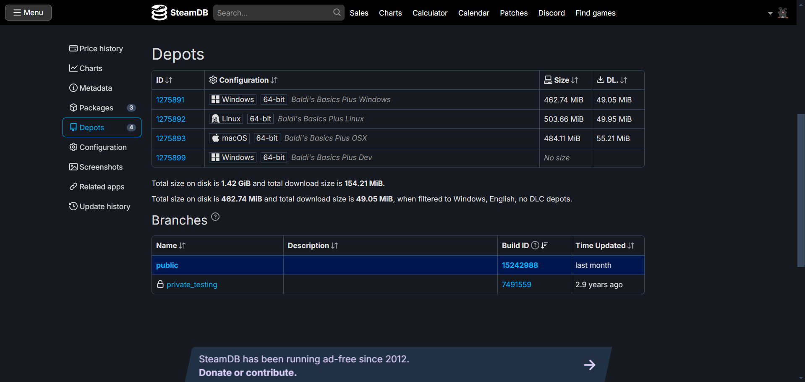Open Screenshots section in sidebar
Viewport: 805px width, 382px height.
(x=96, y=167)
